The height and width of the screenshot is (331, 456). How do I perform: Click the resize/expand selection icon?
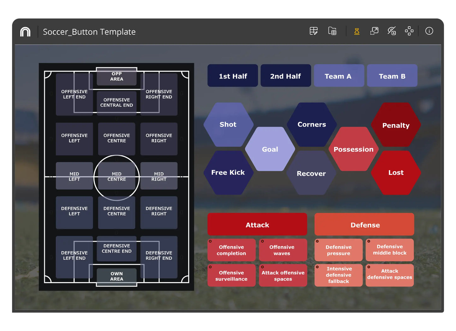click(374, 31)
